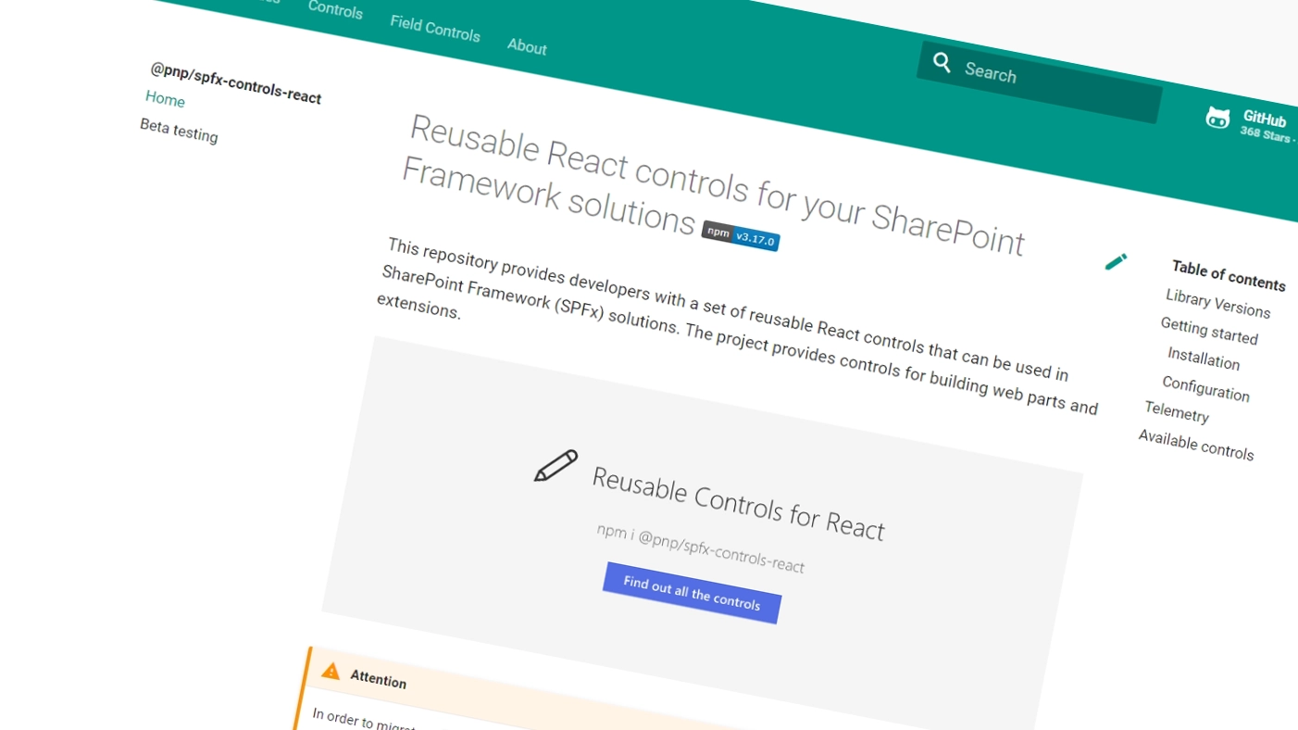Open the 'About' navigation item
Viewport: 1298px width, 730px height.
click(526, 47)
